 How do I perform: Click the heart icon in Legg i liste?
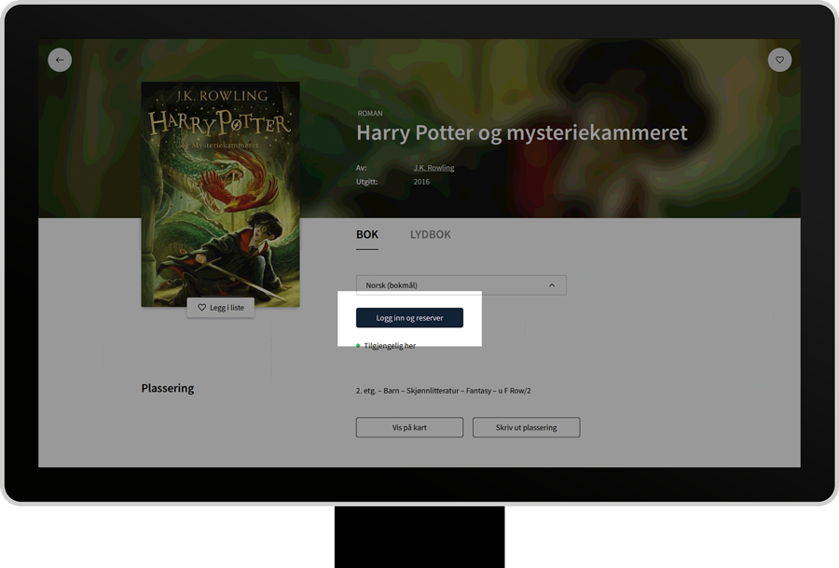(201, 308)
